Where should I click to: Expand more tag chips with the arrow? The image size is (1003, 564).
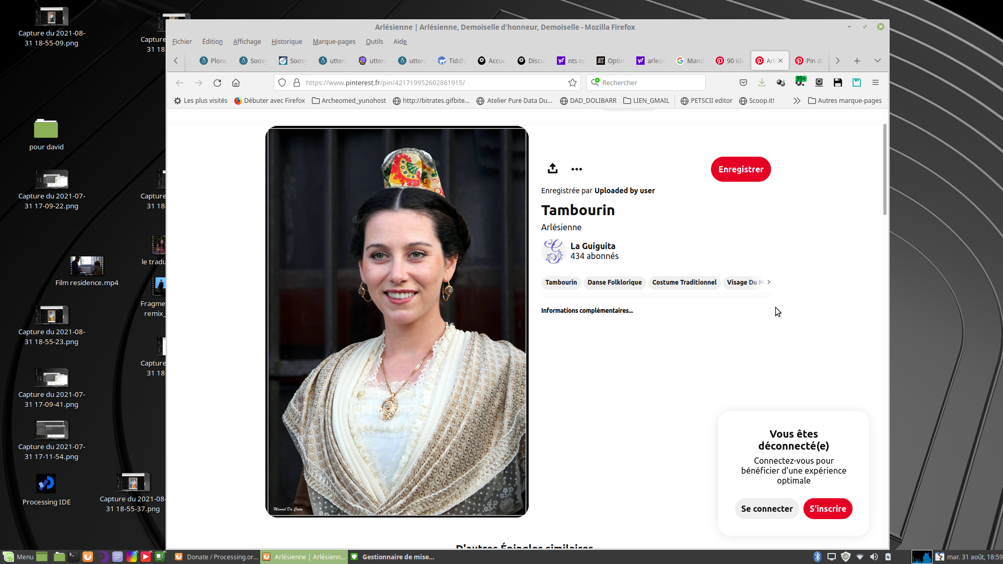[x=768, y=282]
